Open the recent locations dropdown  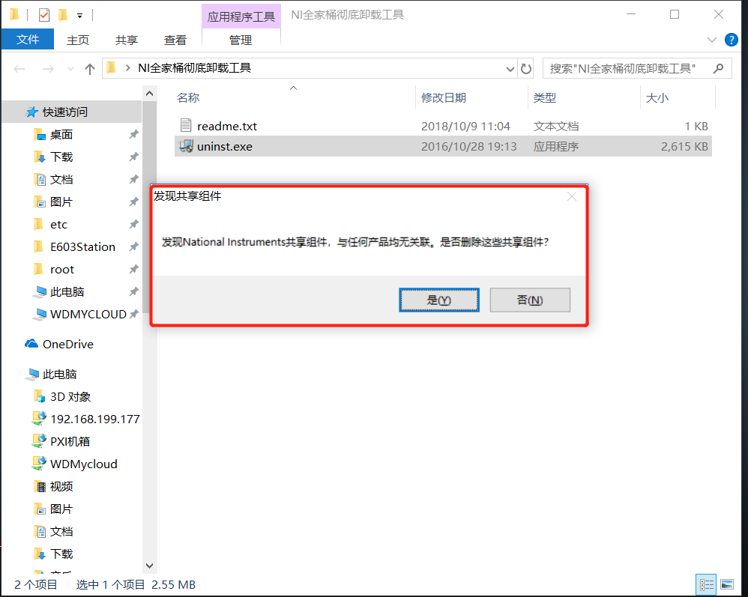[70, 69]
